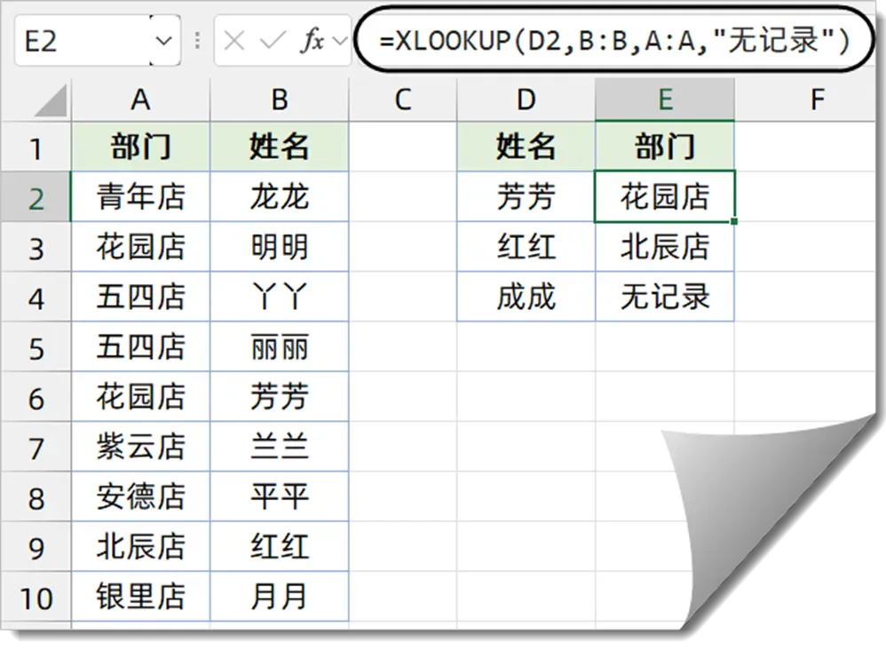This screenshot has height=651, width=886.
Task: Click cell '丫丫'
Action: [279, 297]
